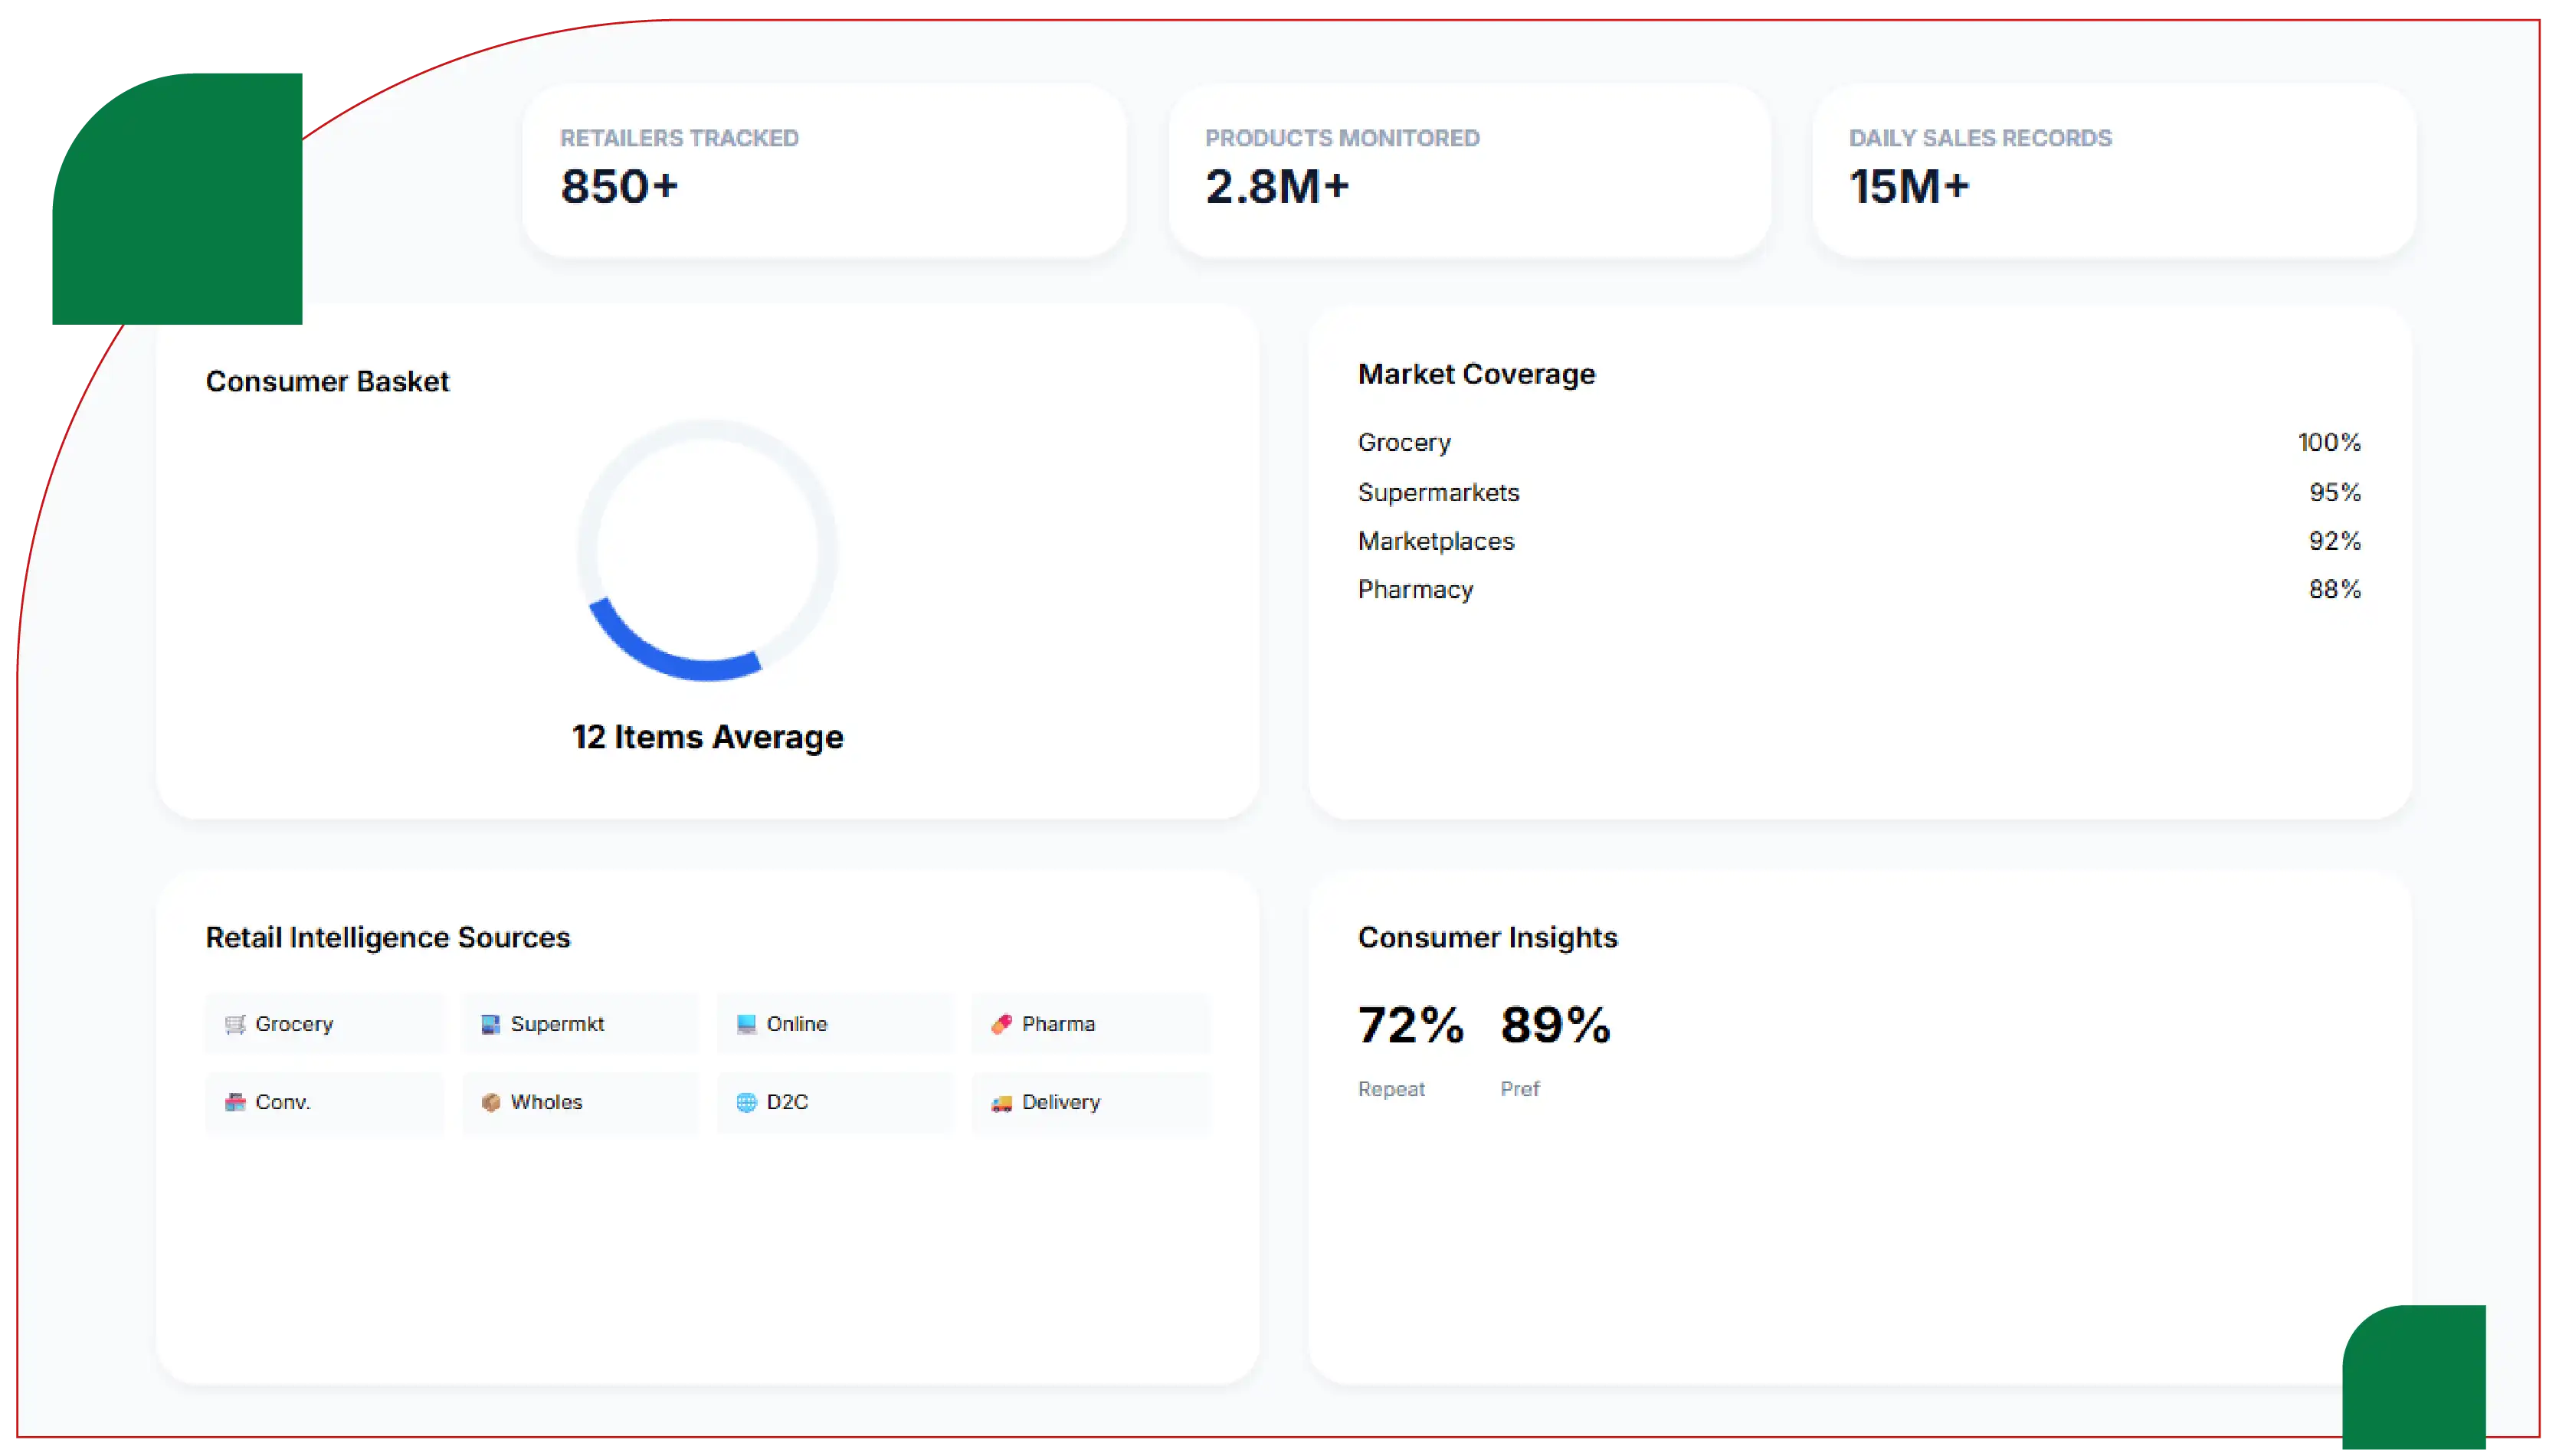Click the Consumer Basket progress ring
2559x1456 pixels.
click(707, 550)
